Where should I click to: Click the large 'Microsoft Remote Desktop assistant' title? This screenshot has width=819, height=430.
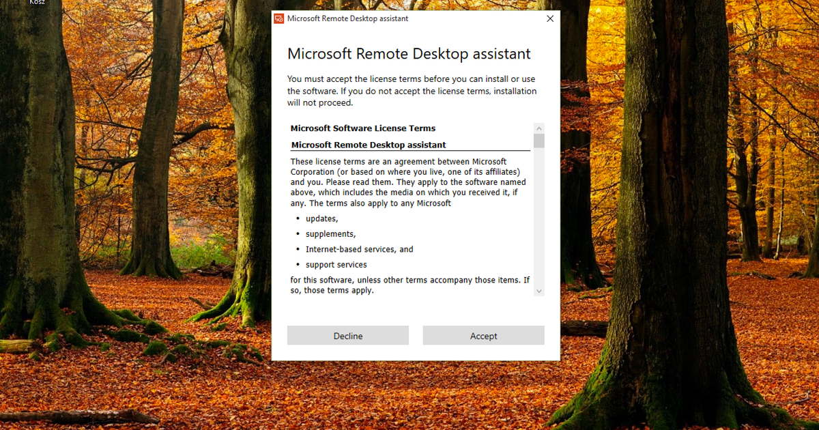click(409, 54)
